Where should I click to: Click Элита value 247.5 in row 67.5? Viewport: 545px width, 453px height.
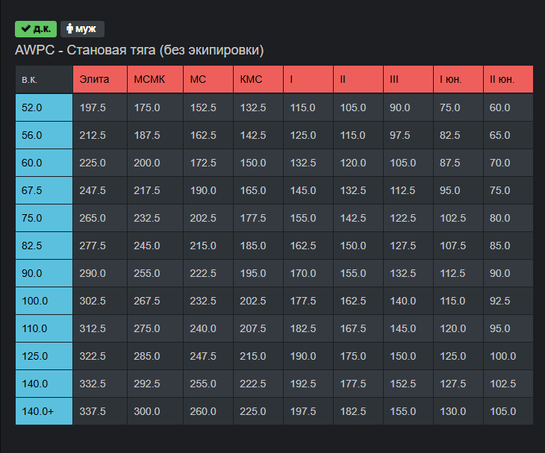[x=100, y=190]
